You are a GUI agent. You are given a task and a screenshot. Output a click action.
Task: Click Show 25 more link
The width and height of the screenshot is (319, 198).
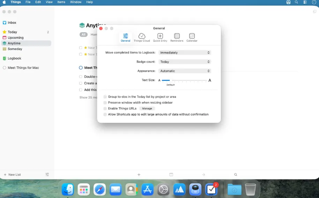pos(88,98)
